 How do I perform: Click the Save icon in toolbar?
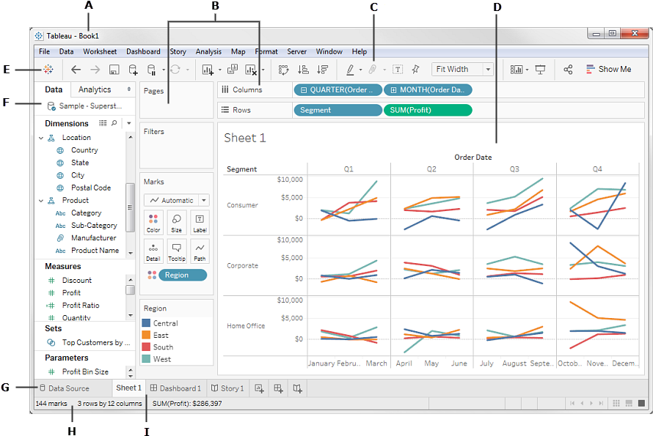tap(114, 70)
